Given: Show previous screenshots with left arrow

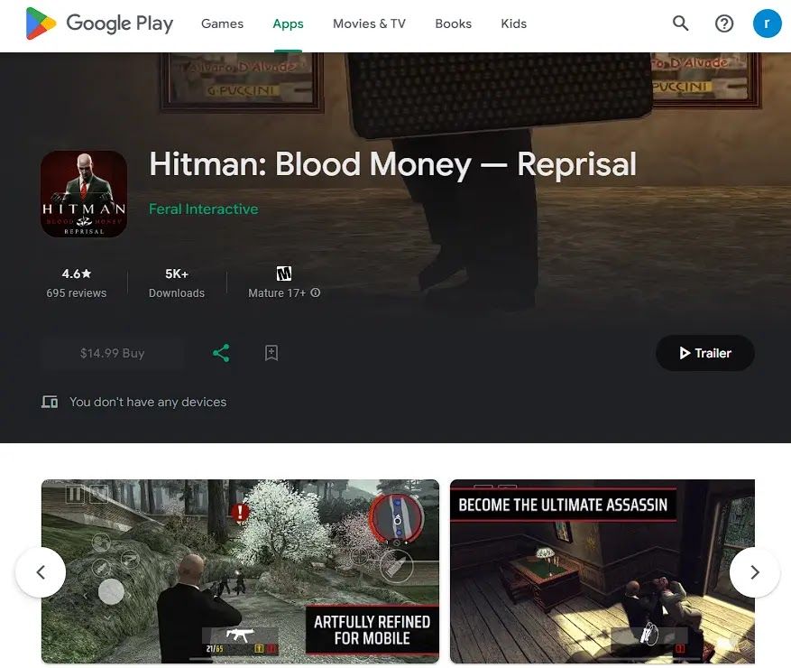Looking at the screenshot, I should 41,572.
